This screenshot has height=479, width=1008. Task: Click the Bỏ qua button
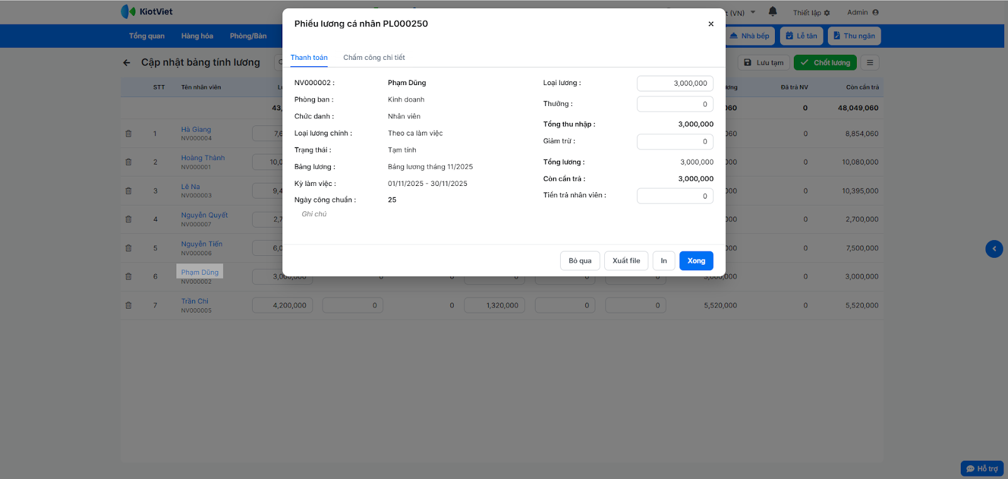pos(580,261)
